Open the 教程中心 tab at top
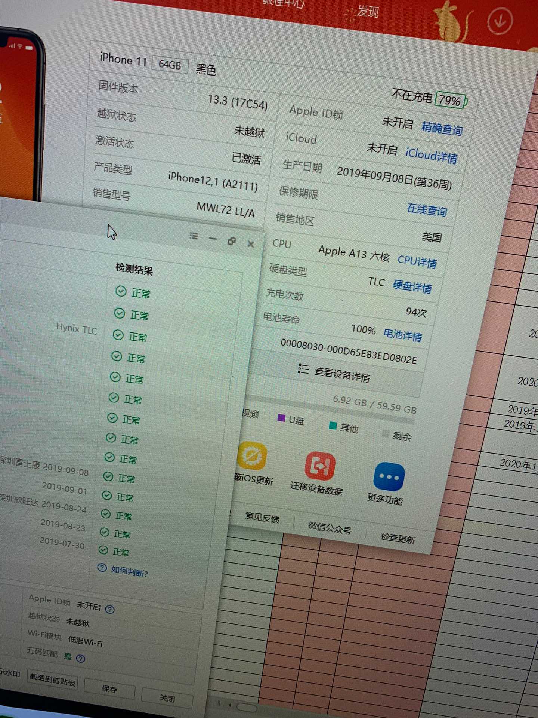This screenshot has width=538, height=718. 284,3
